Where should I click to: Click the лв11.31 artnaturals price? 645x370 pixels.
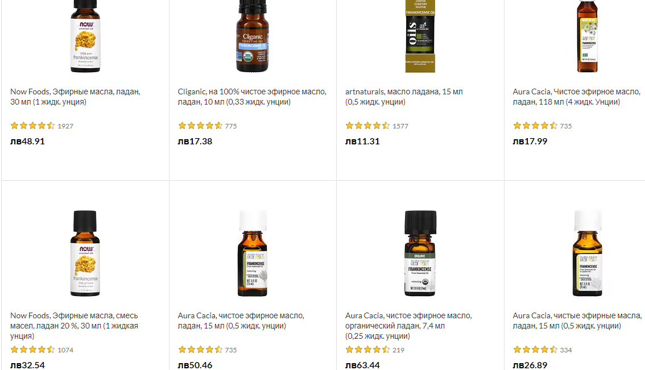click(x=362, y=142)
